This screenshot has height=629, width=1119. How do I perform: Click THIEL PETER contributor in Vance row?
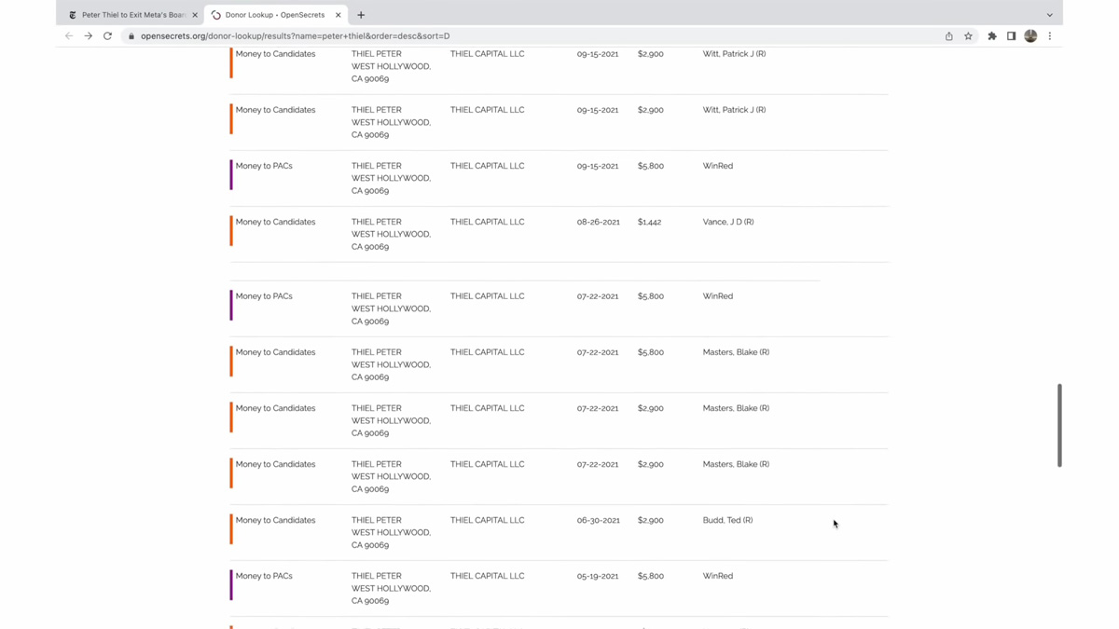point(377,222)
